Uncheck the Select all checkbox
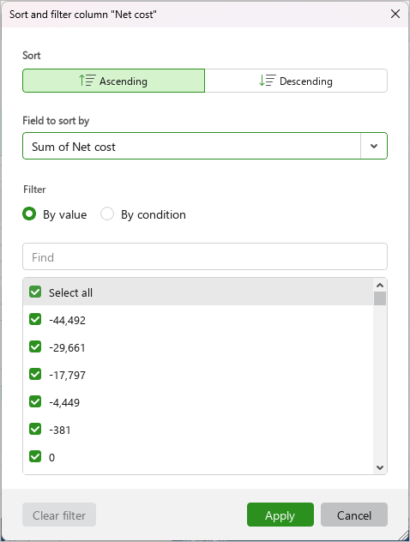Viewport: 410px width, 542px height. [35, 292]
